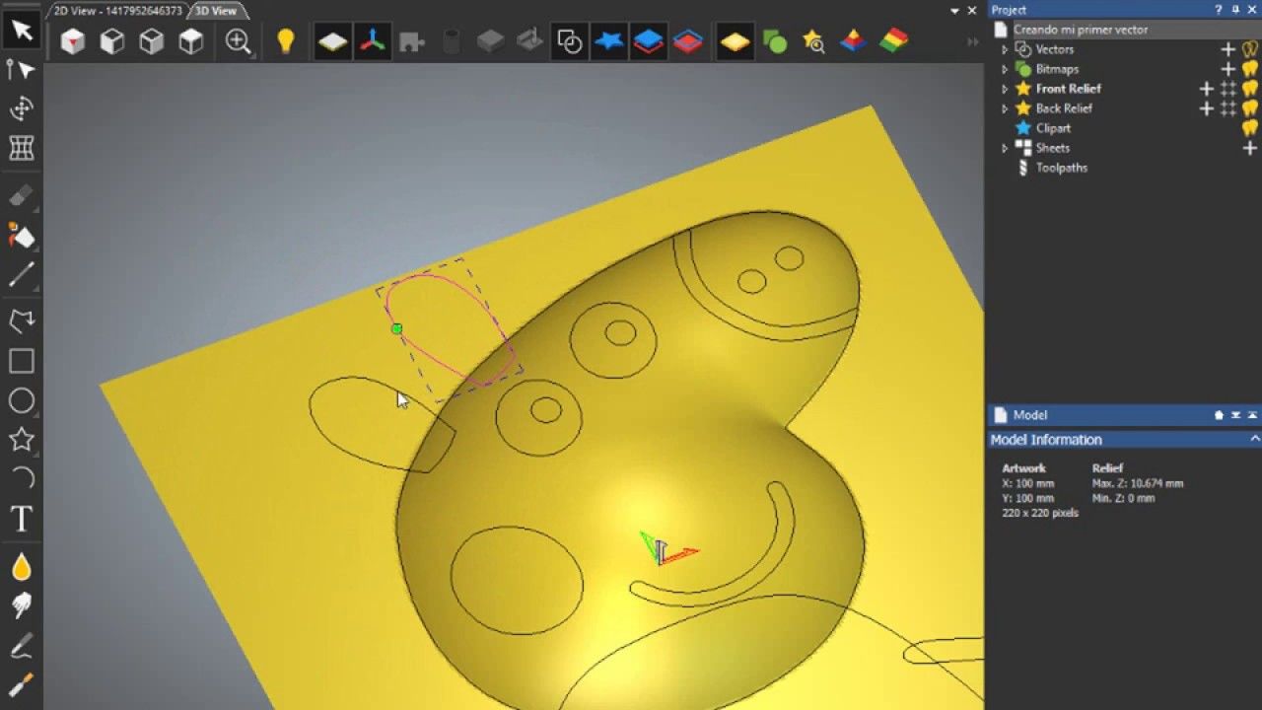The width and height of the screenshot is (1262, 710).
Task: Select the rectangle creation tool
Action: click(x=22, y=362)
